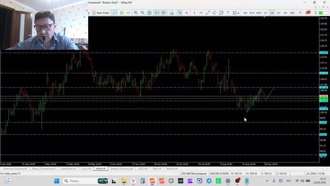Click the C: 103.32 status bar value

(x=282, y=174)
